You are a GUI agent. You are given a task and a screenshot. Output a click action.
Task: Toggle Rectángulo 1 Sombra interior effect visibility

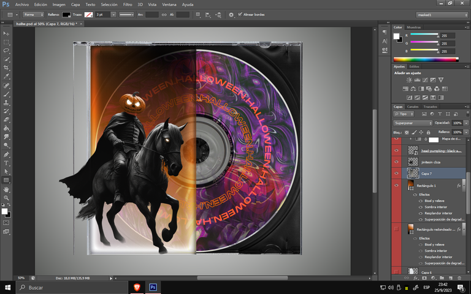[421, 207]
